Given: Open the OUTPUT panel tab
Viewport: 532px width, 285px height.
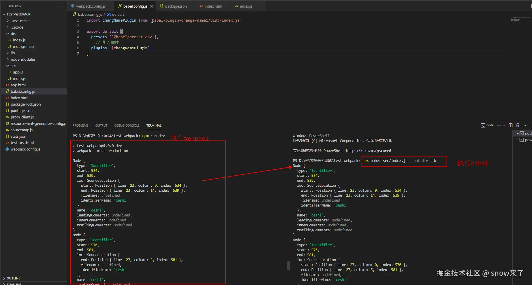Looking at the screenshot, I should click(x=101, y=125).
